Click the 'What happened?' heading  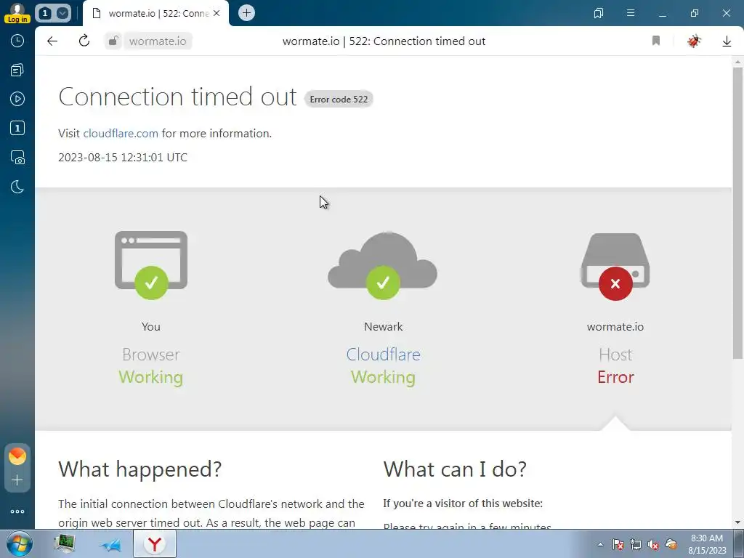coord(140,469)
